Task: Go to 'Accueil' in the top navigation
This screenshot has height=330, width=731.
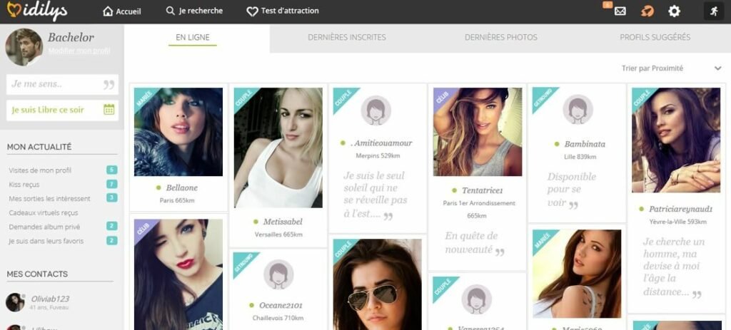Action: point(122,11)
